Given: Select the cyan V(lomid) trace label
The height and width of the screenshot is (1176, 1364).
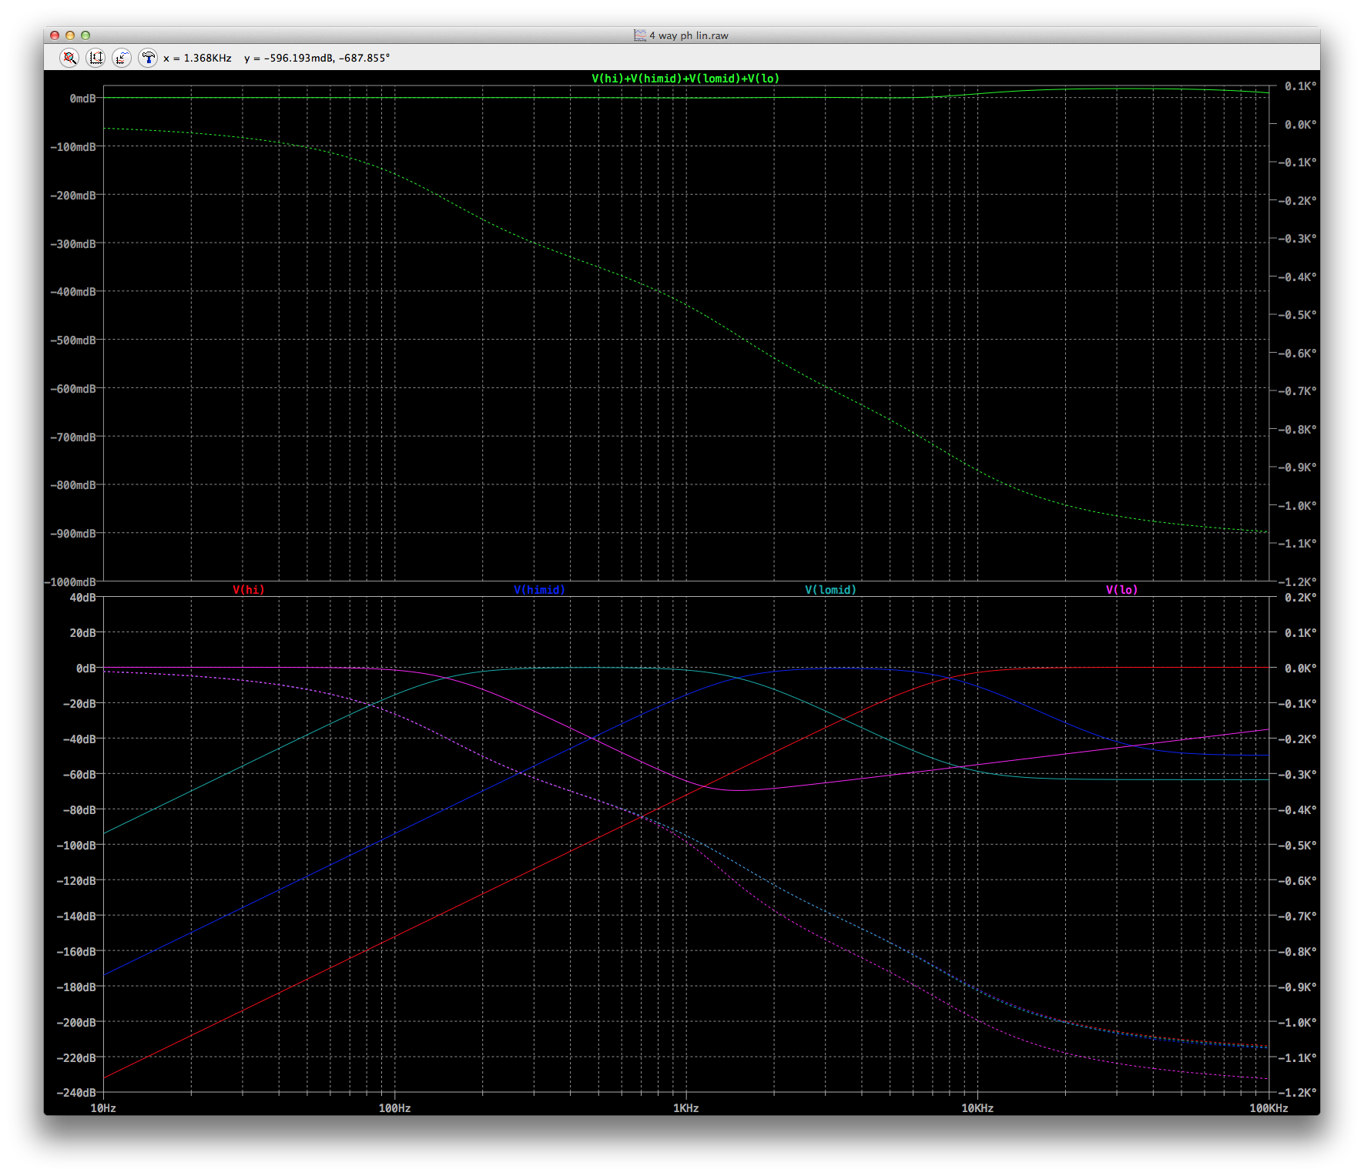Looking at the screenshot, I should [830, 590].
